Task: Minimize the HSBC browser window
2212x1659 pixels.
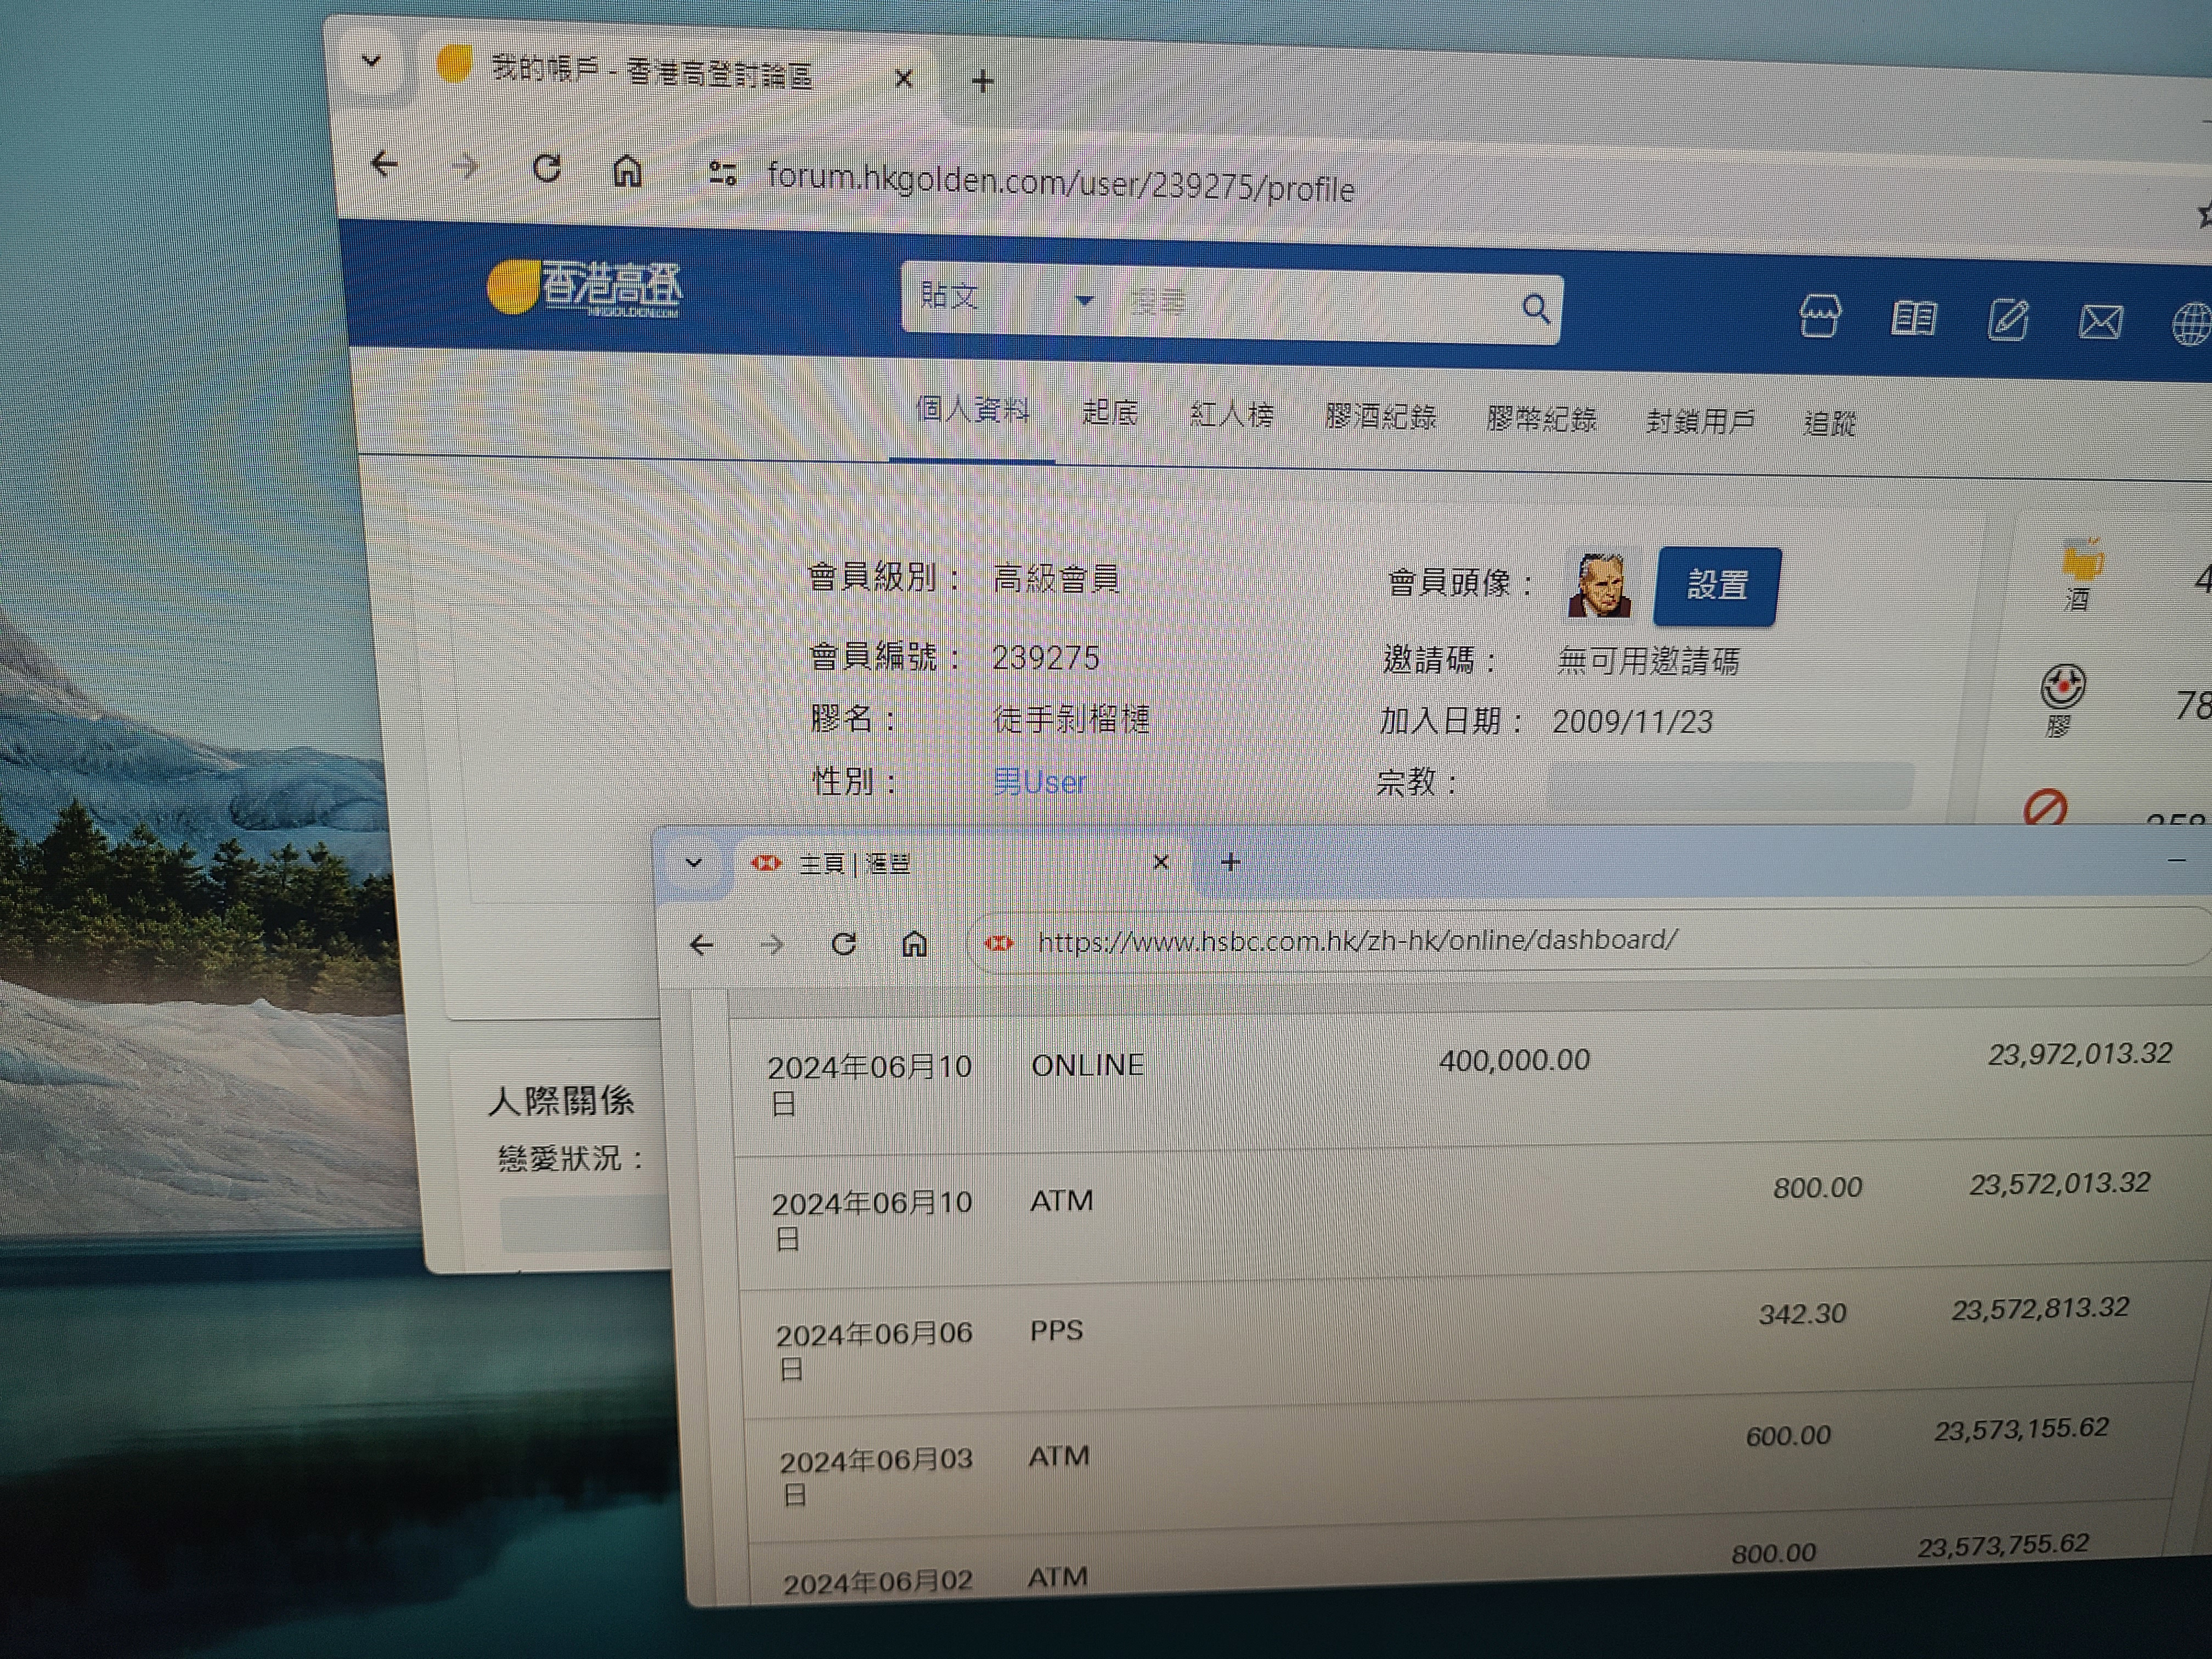Action: [2177, 861]
